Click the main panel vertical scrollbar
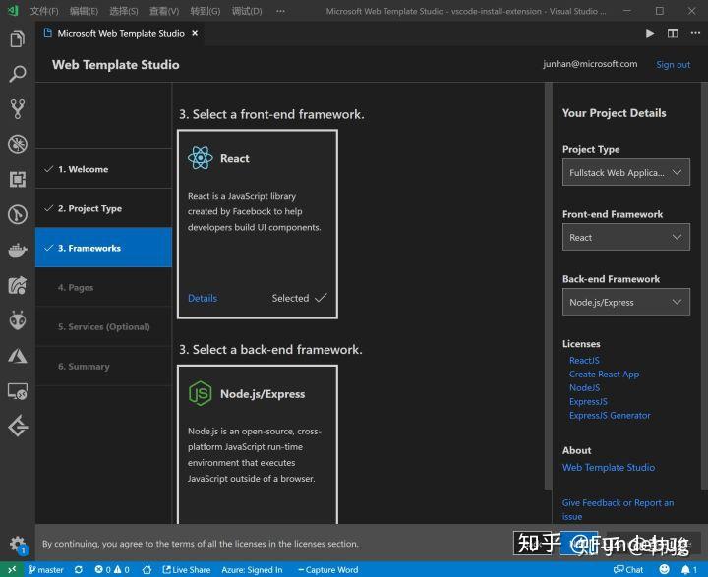This screenshot has width=708, height=577. click(548, 286)
